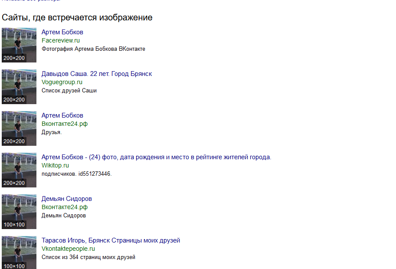Open Артем Бобков result with 'Друзья.' snippet
The width and height of the screenshot is (396, 269).
click(62, 115)
